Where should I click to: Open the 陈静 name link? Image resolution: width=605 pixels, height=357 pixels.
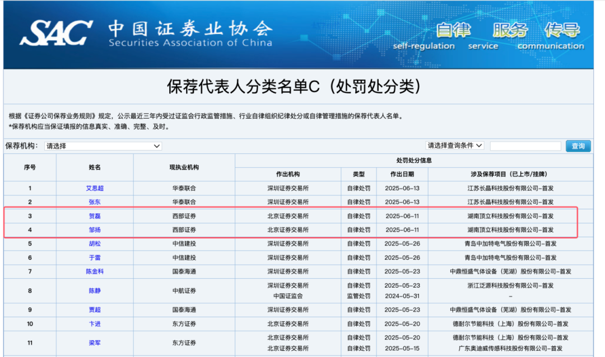(x=95, y=290)
